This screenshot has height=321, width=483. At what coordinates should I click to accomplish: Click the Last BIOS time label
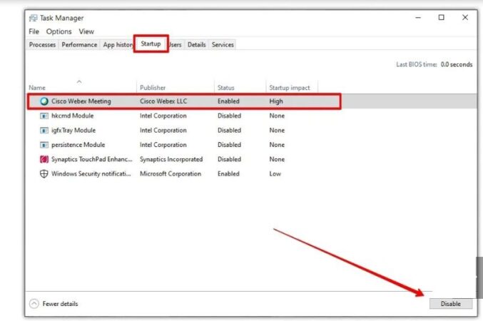[417, 64]
